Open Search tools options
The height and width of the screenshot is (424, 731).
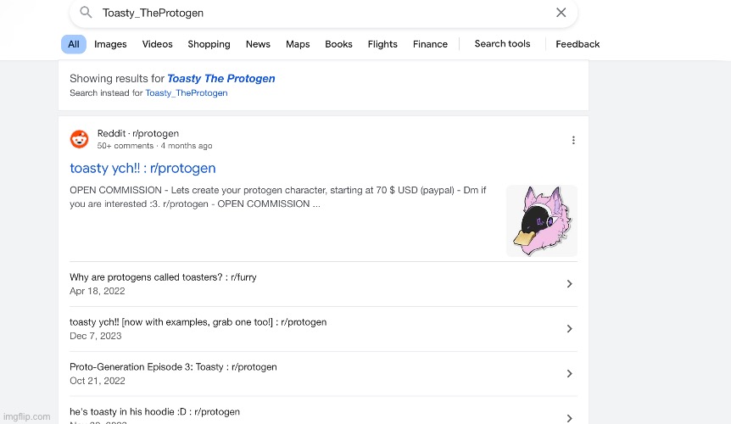pyautogui.click(x=502, y=44)
